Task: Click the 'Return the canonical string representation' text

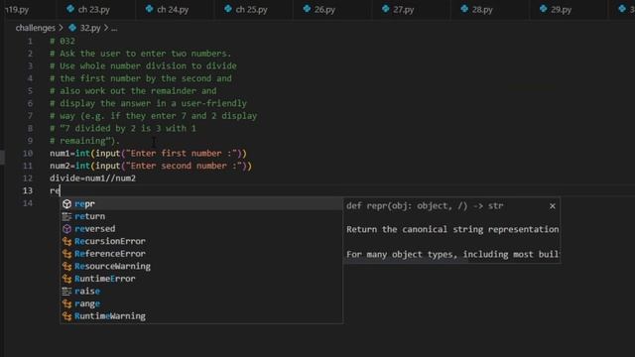Action: pos(452,229)
